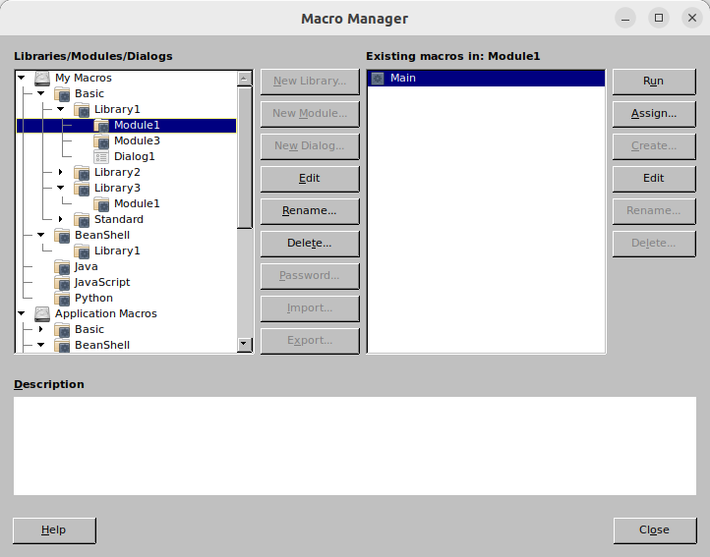Open the Assign... dialog

653,113
